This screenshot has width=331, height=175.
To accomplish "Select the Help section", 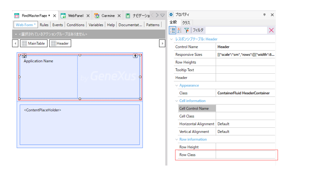I will pyautogui.click(x=111, y=25).
